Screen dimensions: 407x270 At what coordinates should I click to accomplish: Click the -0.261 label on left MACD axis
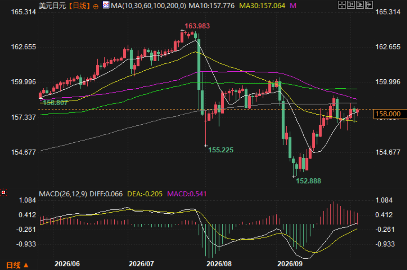[x=26, y=230]
